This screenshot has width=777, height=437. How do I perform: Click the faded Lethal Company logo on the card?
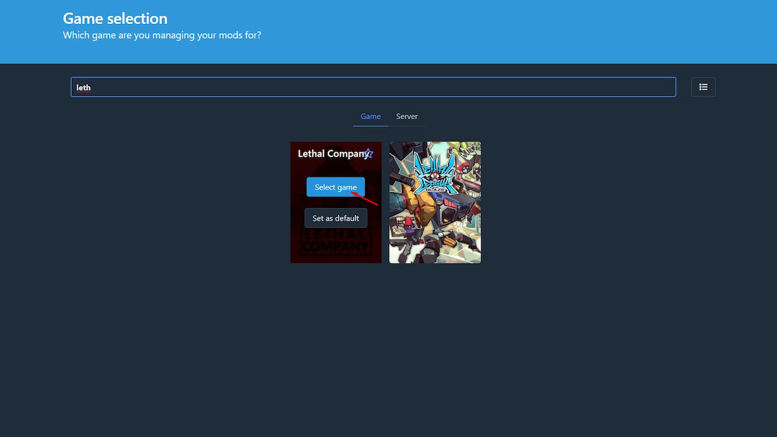(335, 244)
